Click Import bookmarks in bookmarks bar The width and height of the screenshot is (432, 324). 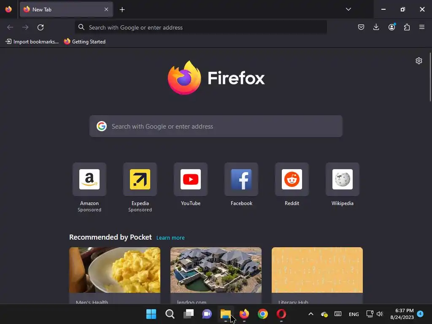coord(32,42)
